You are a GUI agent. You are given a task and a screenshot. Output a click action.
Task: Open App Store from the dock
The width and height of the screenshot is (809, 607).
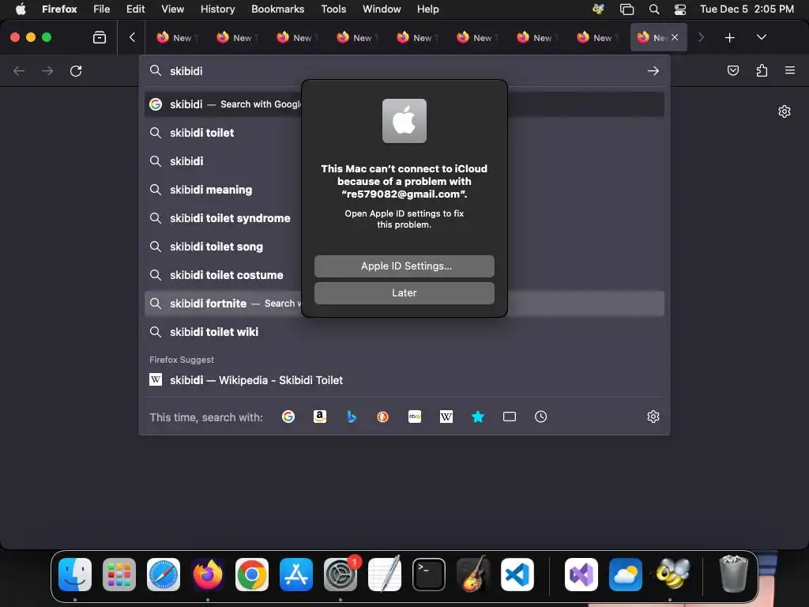tap(296, 575)
